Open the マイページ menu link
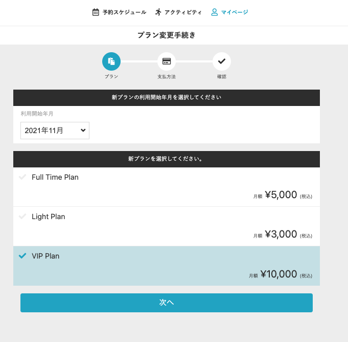Screen dimensions: 348x342 (235, 12)
